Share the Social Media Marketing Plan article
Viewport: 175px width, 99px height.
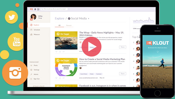(123, 74)
